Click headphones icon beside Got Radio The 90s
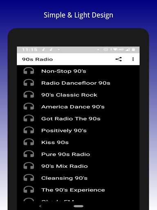The image size is (157, 210). 29,119
